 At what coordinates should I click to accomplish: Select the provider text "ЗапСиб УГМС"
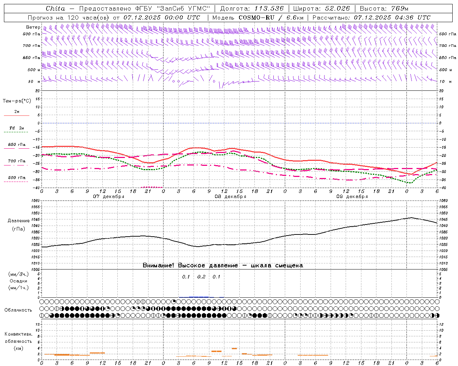point(183,9)
